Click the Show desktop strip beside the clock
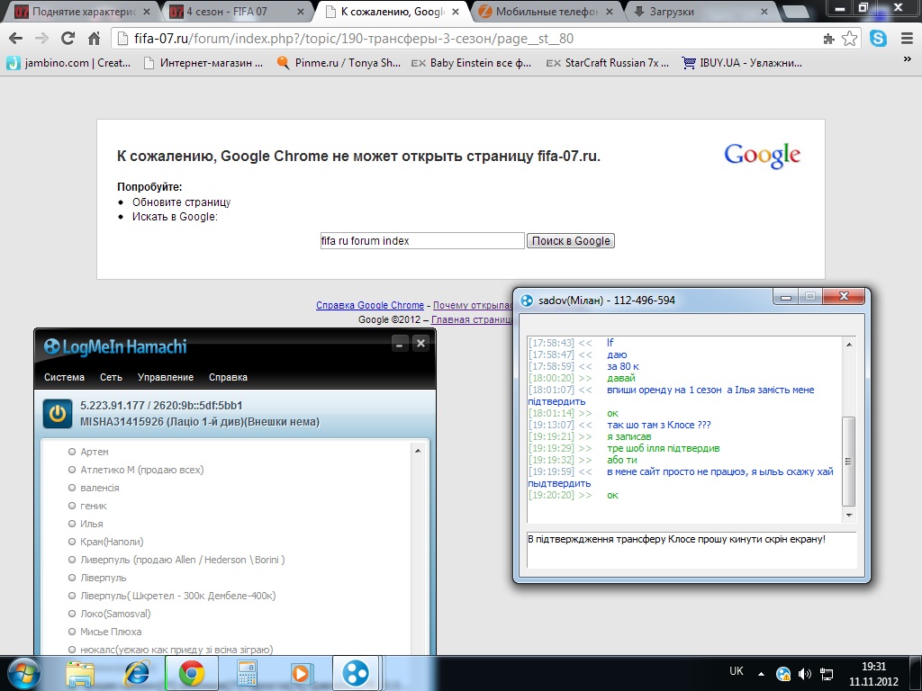The image size is (922, 691). [917, 674]
